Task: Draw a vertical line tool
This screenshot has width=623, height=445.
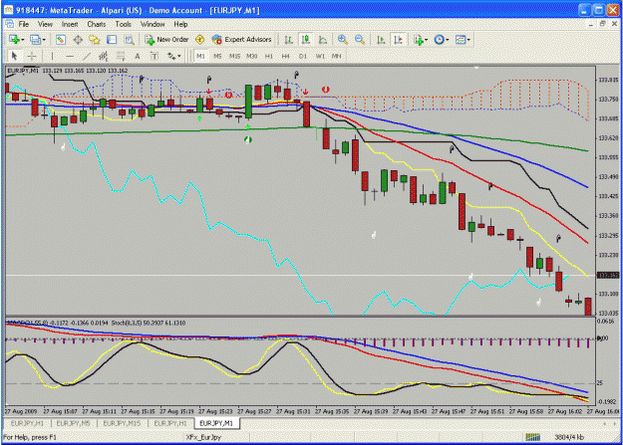Action: point(53,57)
